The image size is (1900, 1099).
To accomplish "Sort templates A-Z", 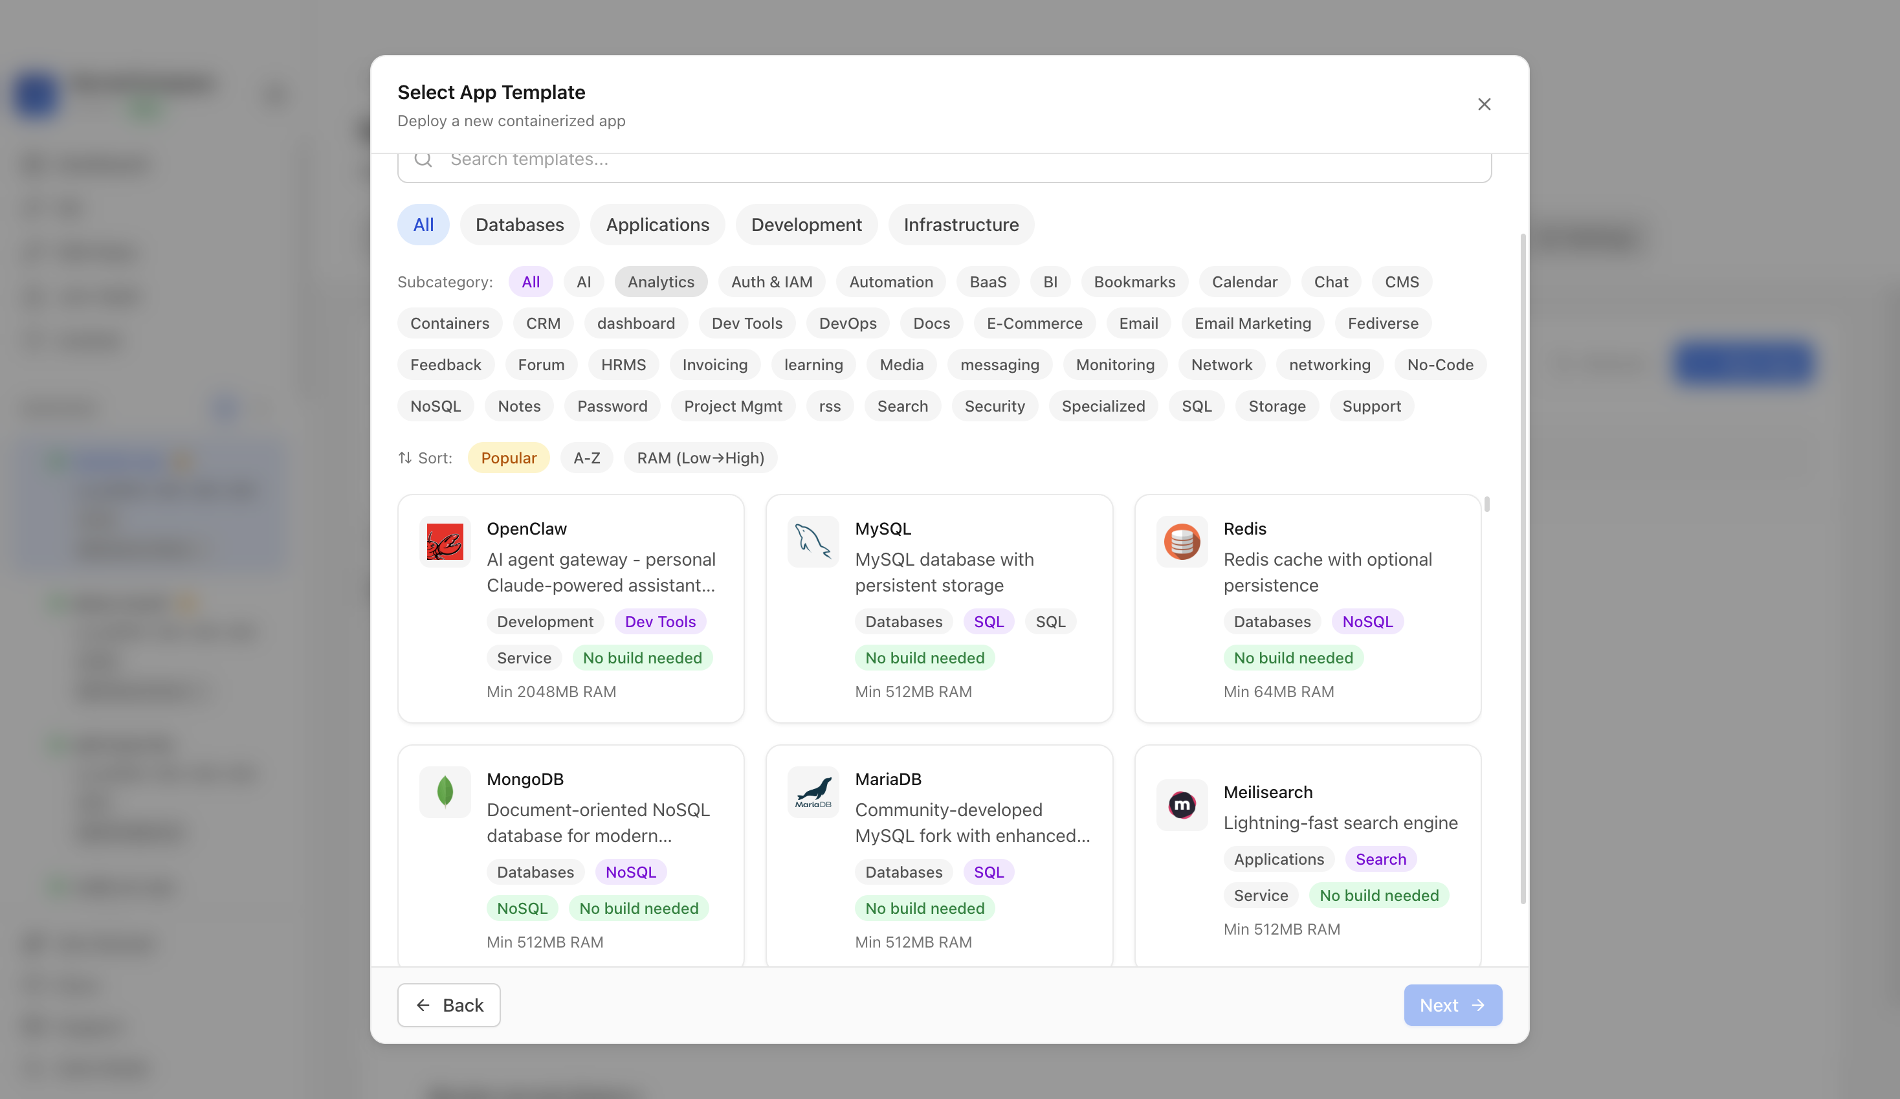I will [586, 458].
